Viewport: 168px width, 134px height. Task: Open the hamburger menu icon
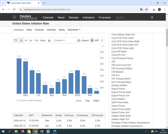14,17
